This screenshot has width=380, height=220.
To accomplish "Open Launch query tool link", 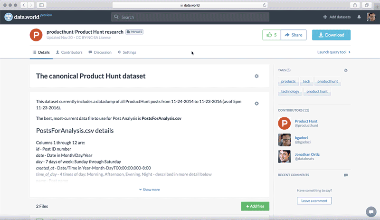I will 333,52.
